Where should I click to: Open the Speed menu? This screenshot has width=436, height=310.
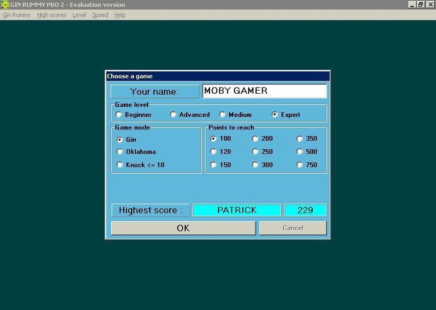[100, 15]
